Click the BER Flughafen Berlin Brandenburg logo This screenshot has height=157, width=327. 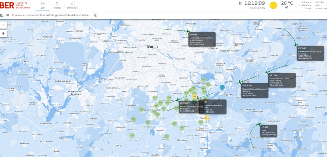click(x=17, y=5)
